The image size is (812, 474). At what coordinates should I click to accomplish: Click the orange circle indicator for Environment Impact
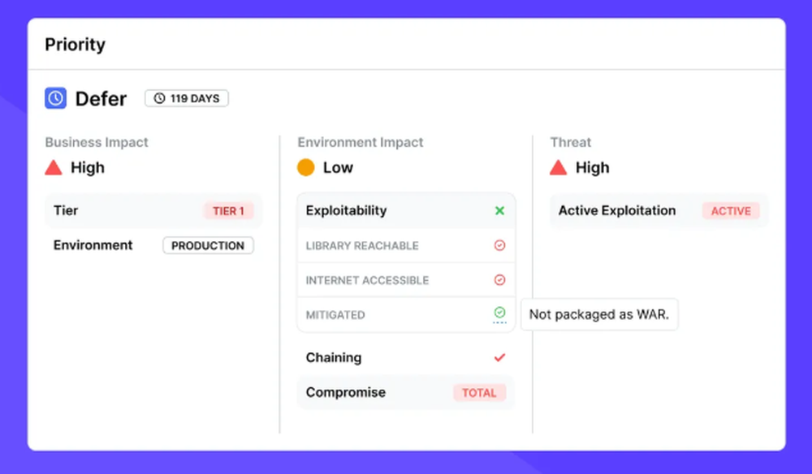coord(305,167)
